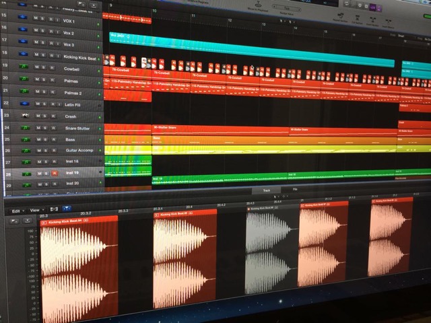Disable record arm on the Inst 19 track
The image size is (431, 323).
(53, 174)
